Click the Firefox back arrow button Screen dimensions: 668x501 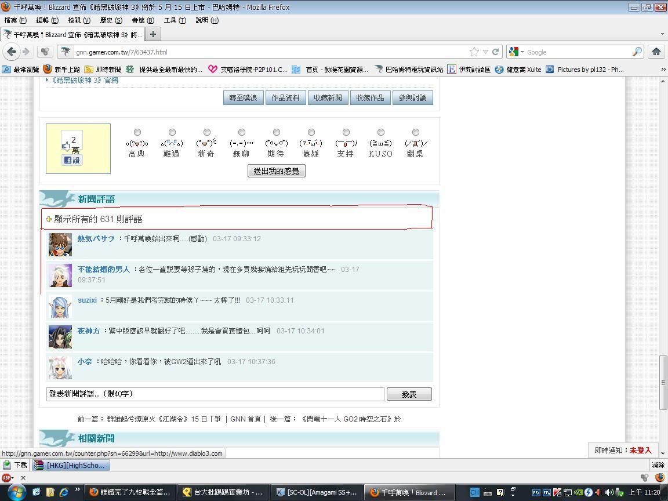point(12,52)
